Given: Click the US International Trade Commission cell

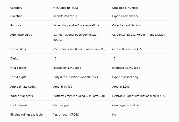Looking at the screenshot, I should click(x=76, y=37).
